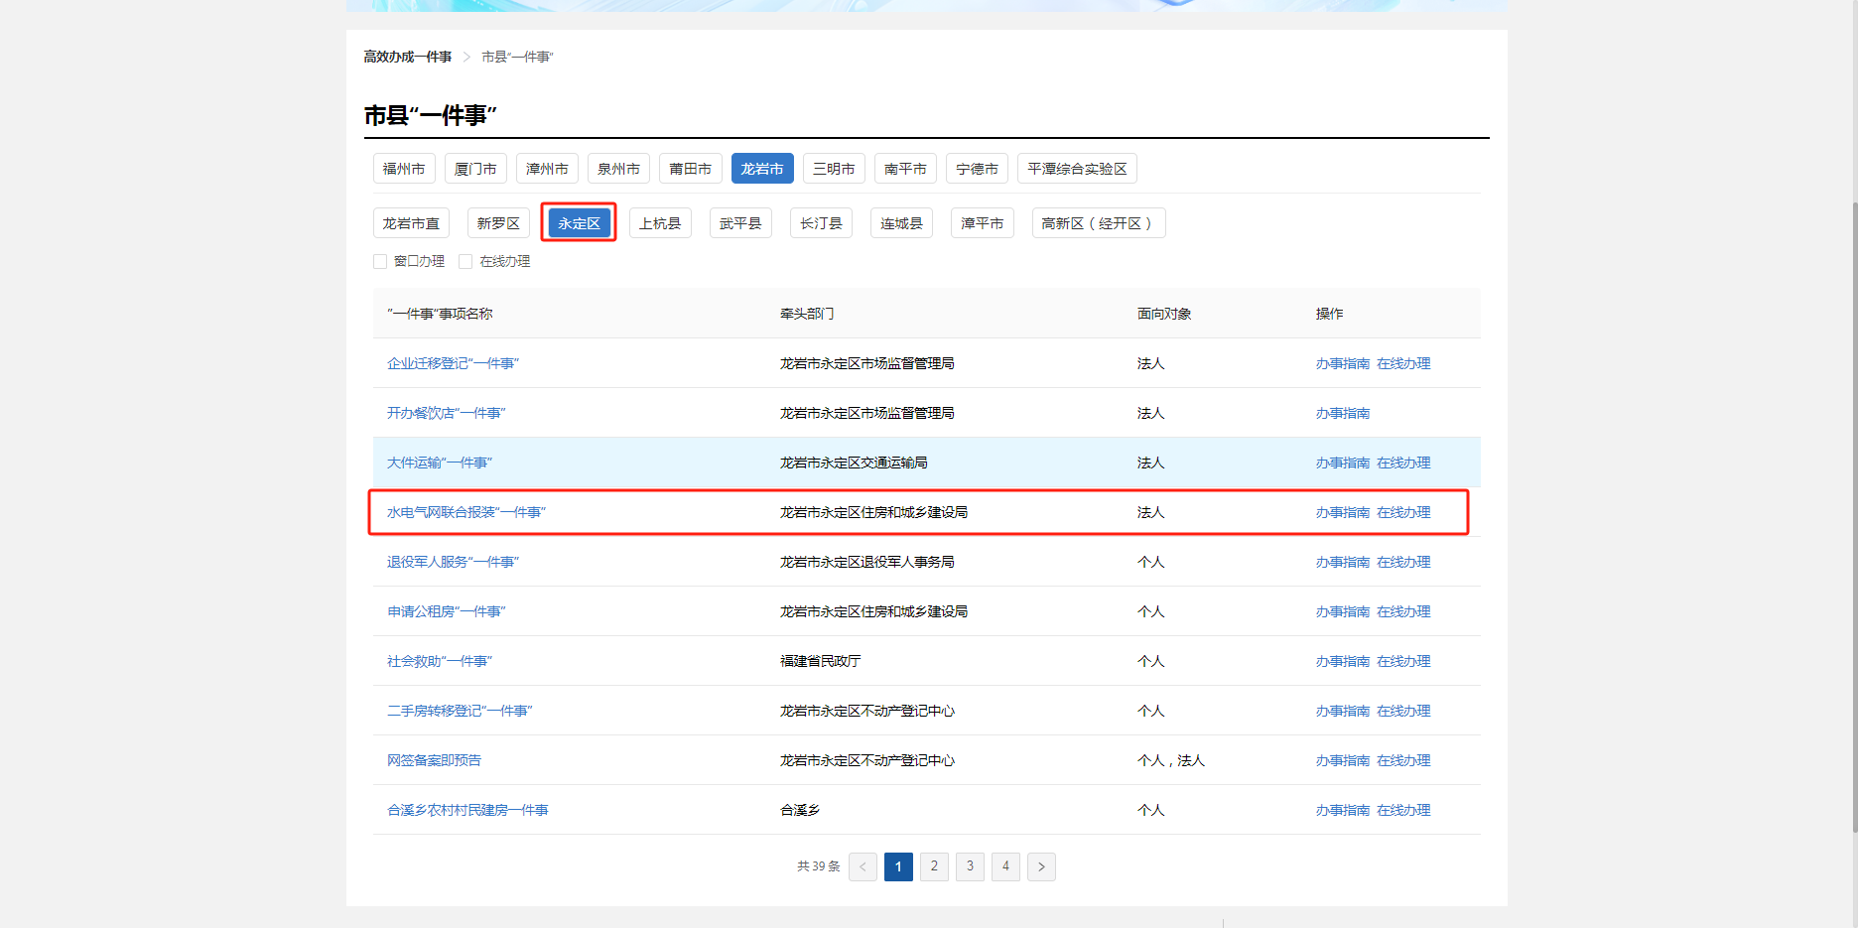Click the page vertical scrollbar

pyautogui.click(x=1852, y=496)
